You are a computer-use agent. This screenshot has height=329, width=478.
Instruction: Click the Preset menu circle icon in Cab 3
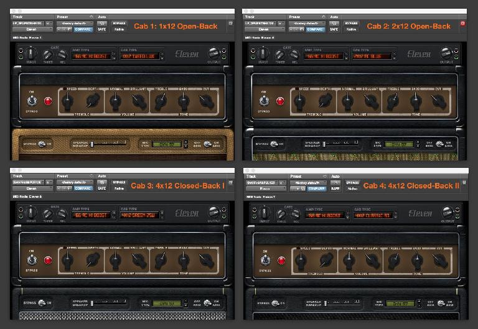91,176
